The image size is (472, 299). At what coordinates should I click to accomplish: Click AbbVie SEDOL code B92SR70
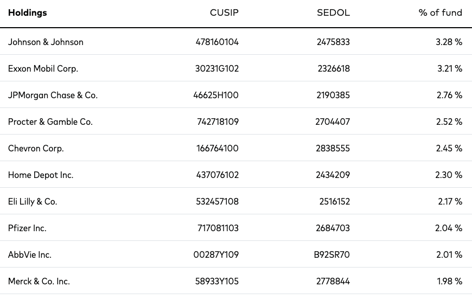pyautogui.click(x=331, y=255)
